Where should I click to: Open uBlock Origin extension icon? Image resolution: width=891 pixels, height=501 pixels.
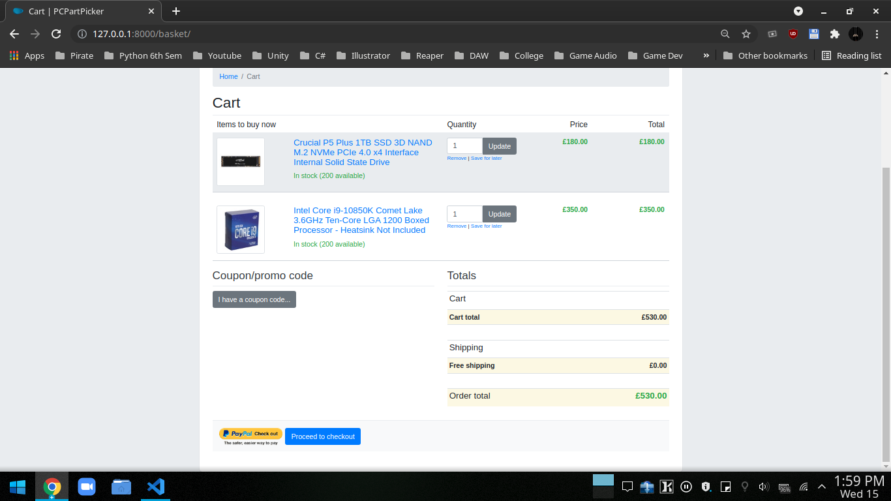793,34
